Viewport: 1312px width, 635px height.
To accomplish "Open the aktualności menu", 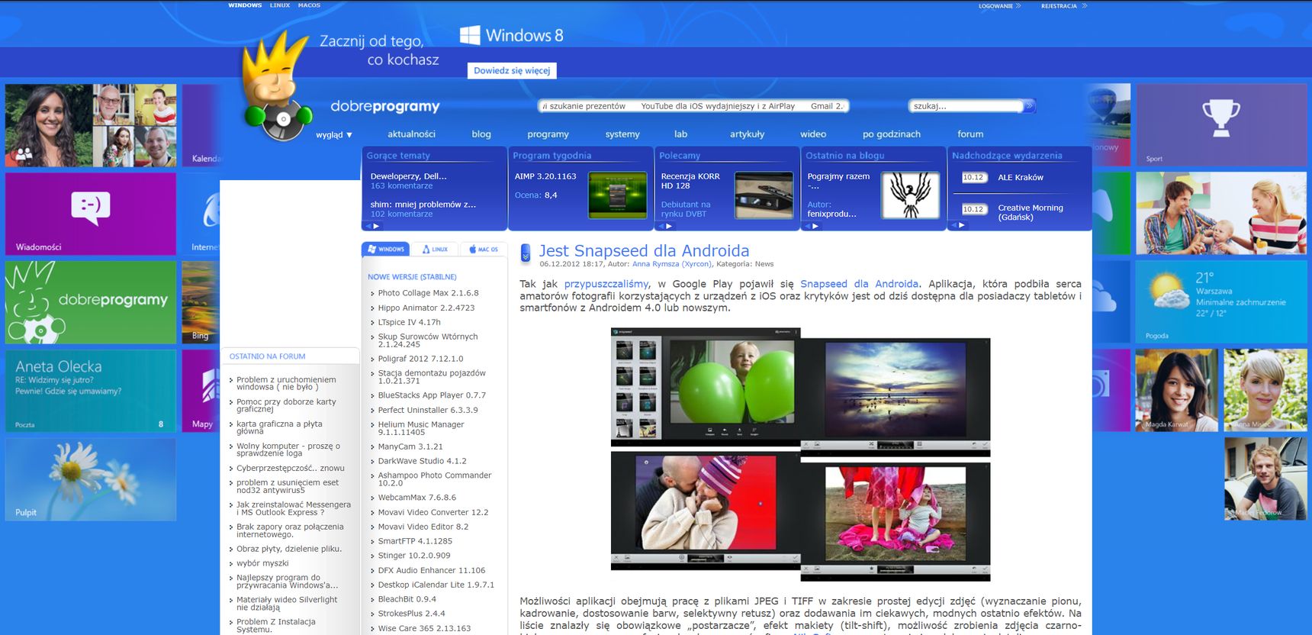I will (411, 134).
